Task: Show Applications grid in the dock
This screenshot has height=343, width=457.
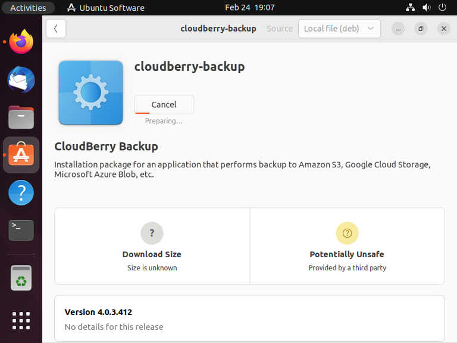Action: pos(21,320)
